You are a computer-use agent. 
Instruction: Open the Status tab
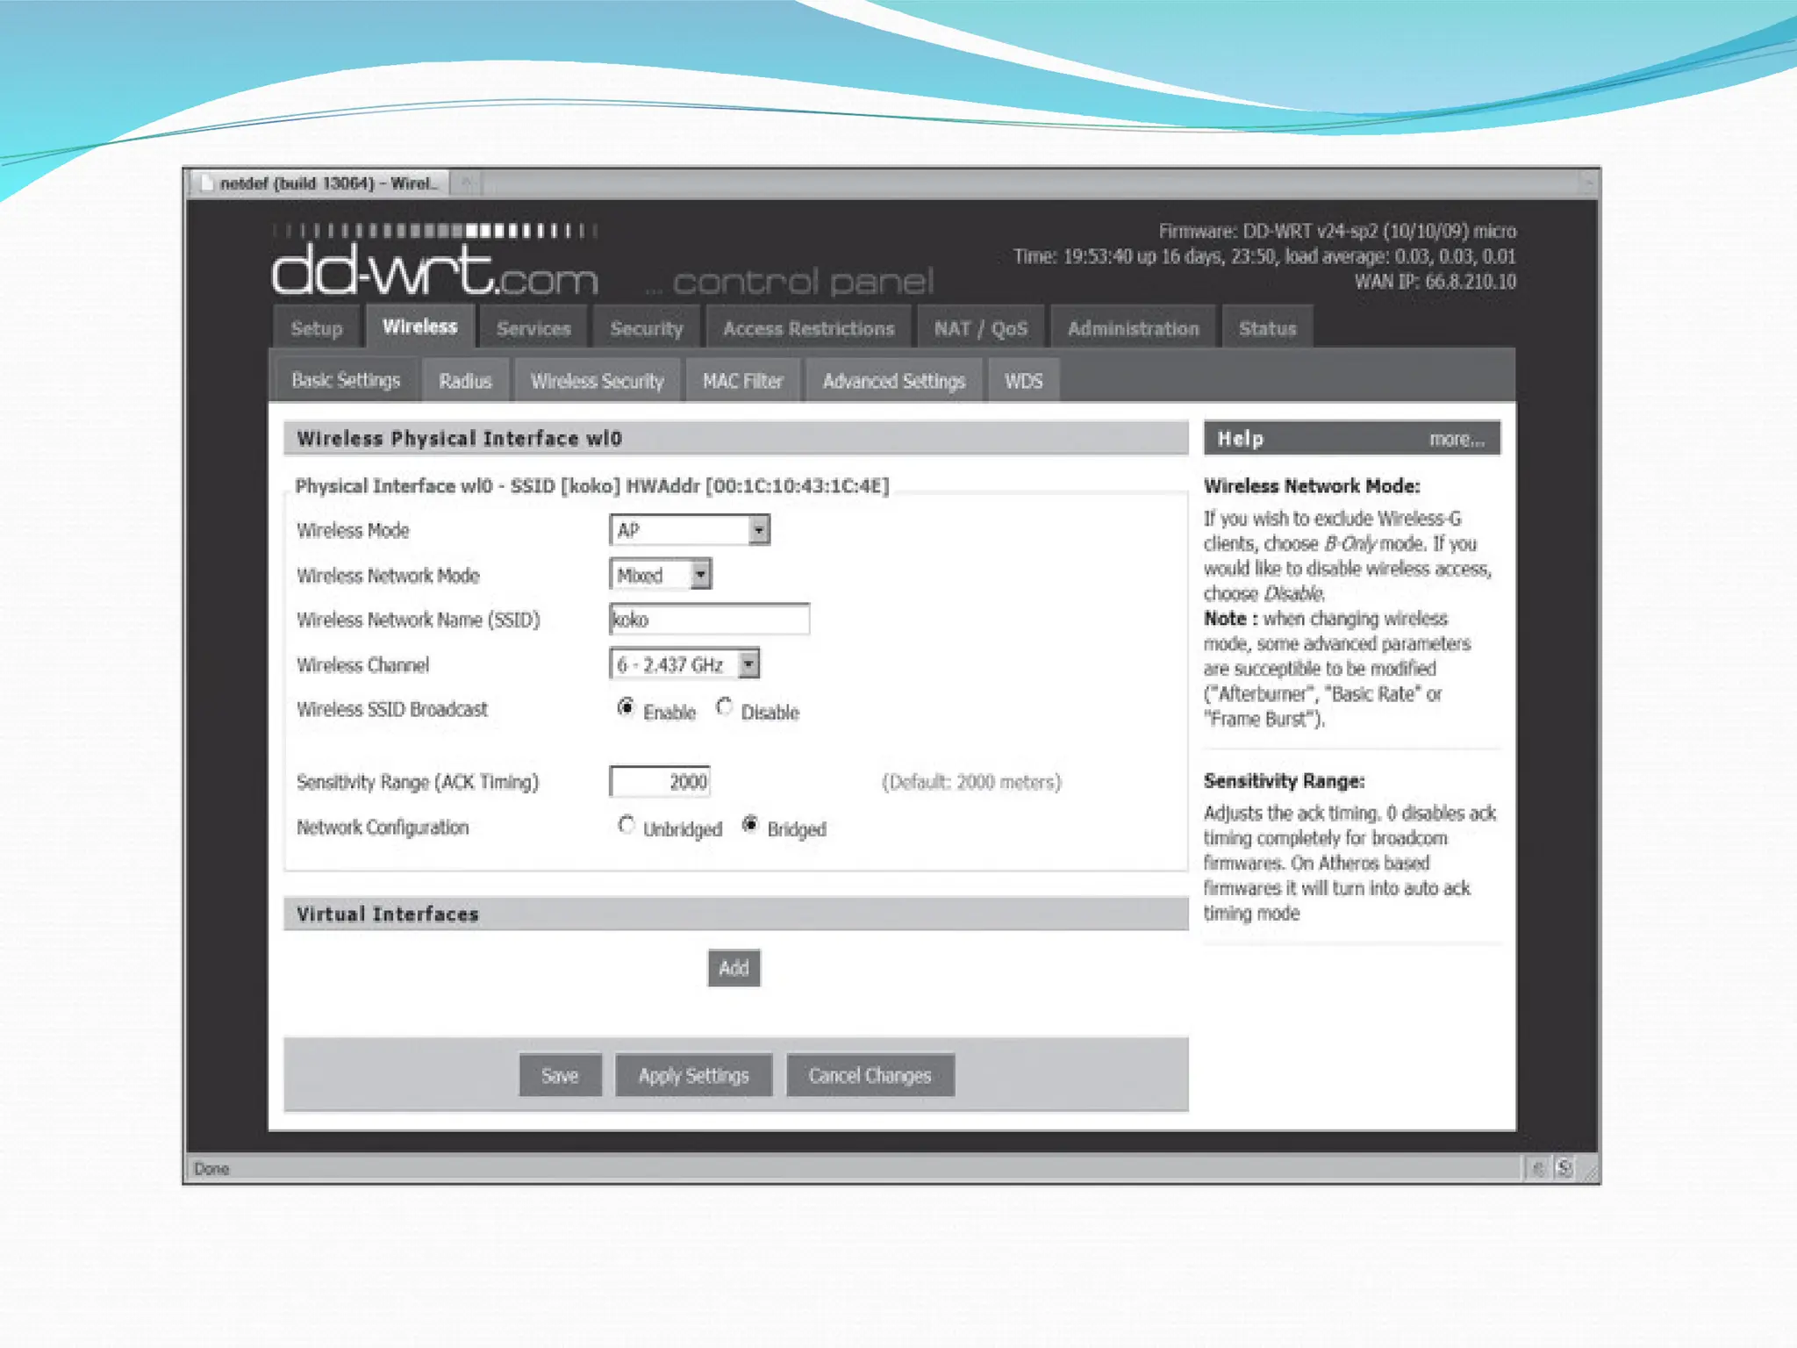(x=1266, y=328)
